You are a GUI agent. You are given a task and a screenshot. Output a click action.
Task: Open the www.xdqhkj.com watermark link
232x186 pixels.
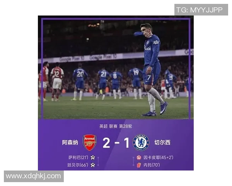pos(33,176)
